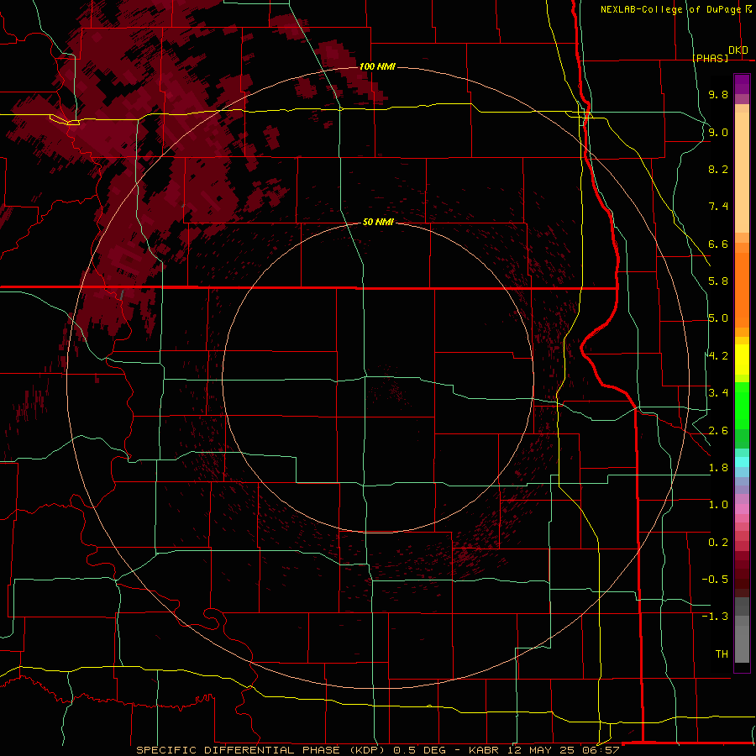Click the 100 NMI range ring label
The height and width of the screenshot is (756, 756).
377,66
